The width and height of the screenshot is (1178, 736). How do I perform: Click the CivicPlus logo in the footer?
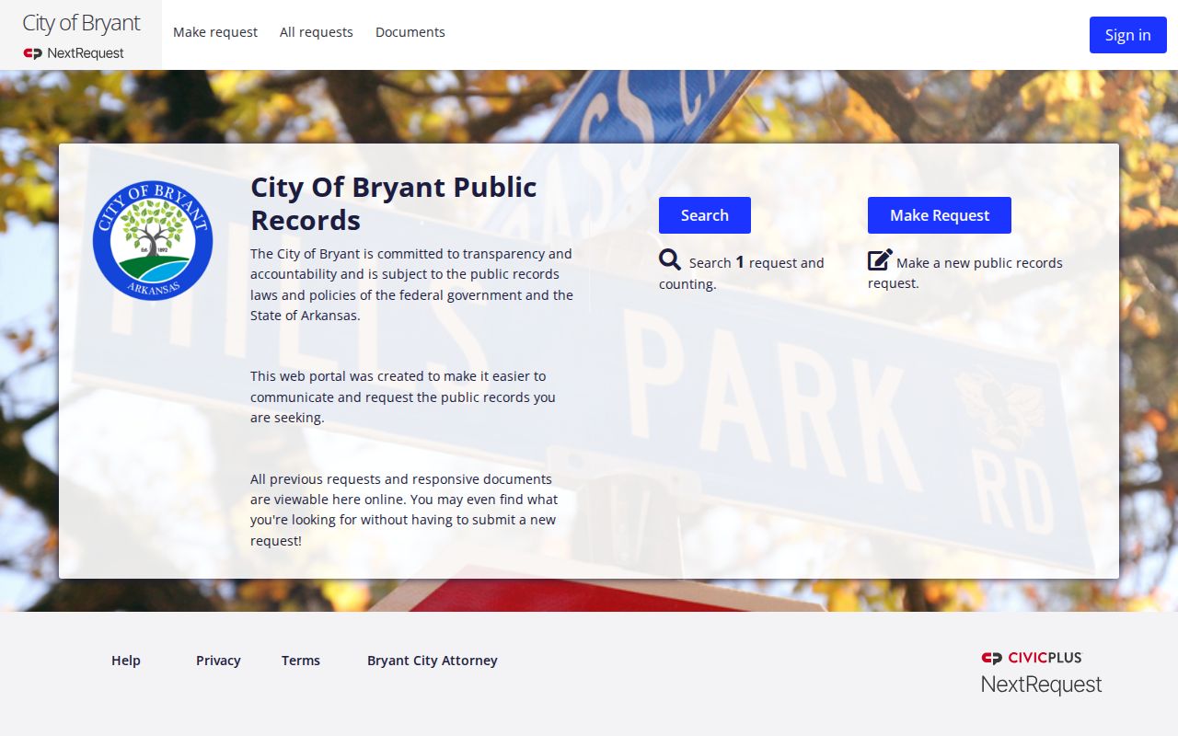click(1032, 658)
